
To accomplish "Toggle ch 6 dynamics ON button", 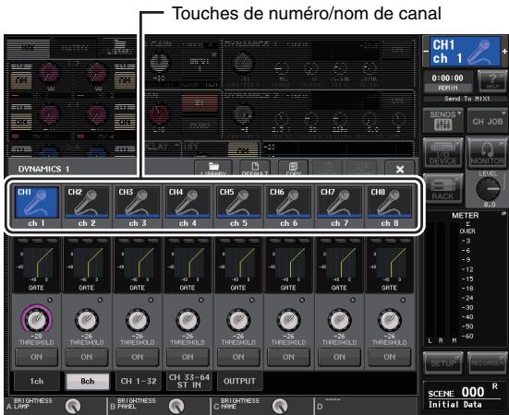I will tap(288, 357).
